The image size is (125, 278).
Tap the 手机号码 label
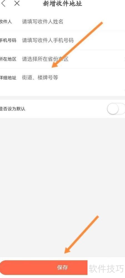[x=8, y=41]
